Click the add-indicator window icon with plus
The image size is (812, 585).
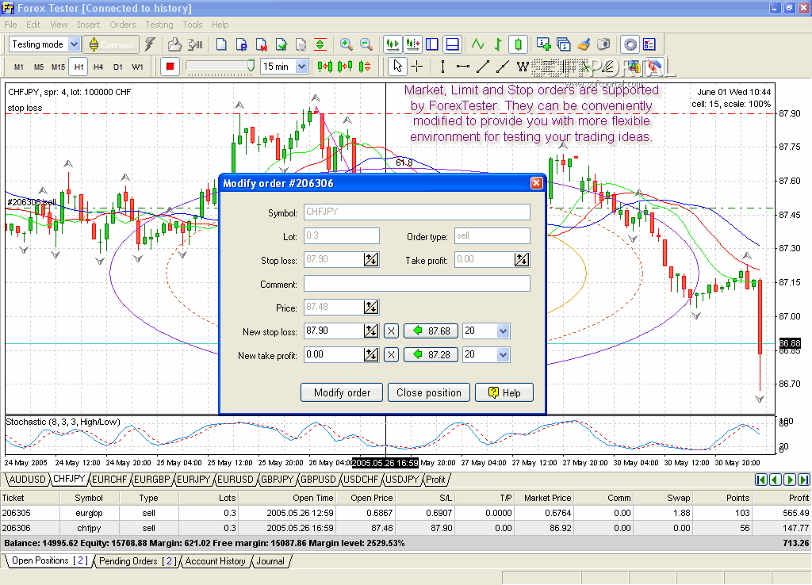(543, 44)
